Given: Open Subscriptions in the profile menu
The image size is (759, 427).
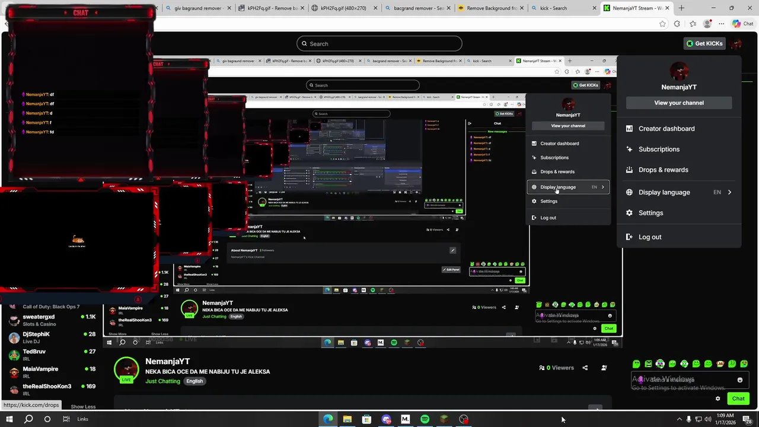Looking at the screenshot, I should point(679,149).
